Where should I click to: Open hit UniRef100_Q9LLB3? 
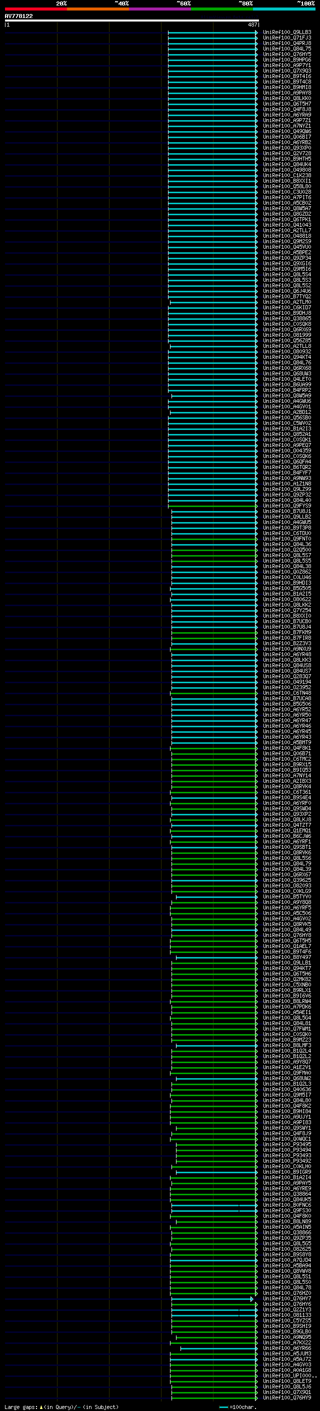287,33
